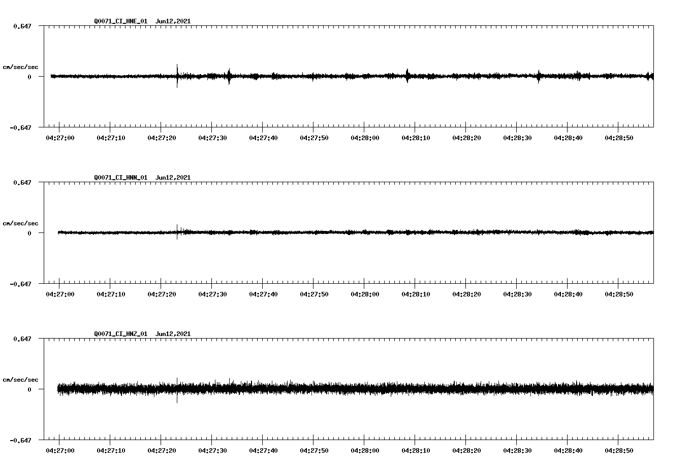The height and width of the screenshot is (469, 690).
Task: Click the 0.647 upper limit on HNZ plot
Action: (x=22, y=339)
